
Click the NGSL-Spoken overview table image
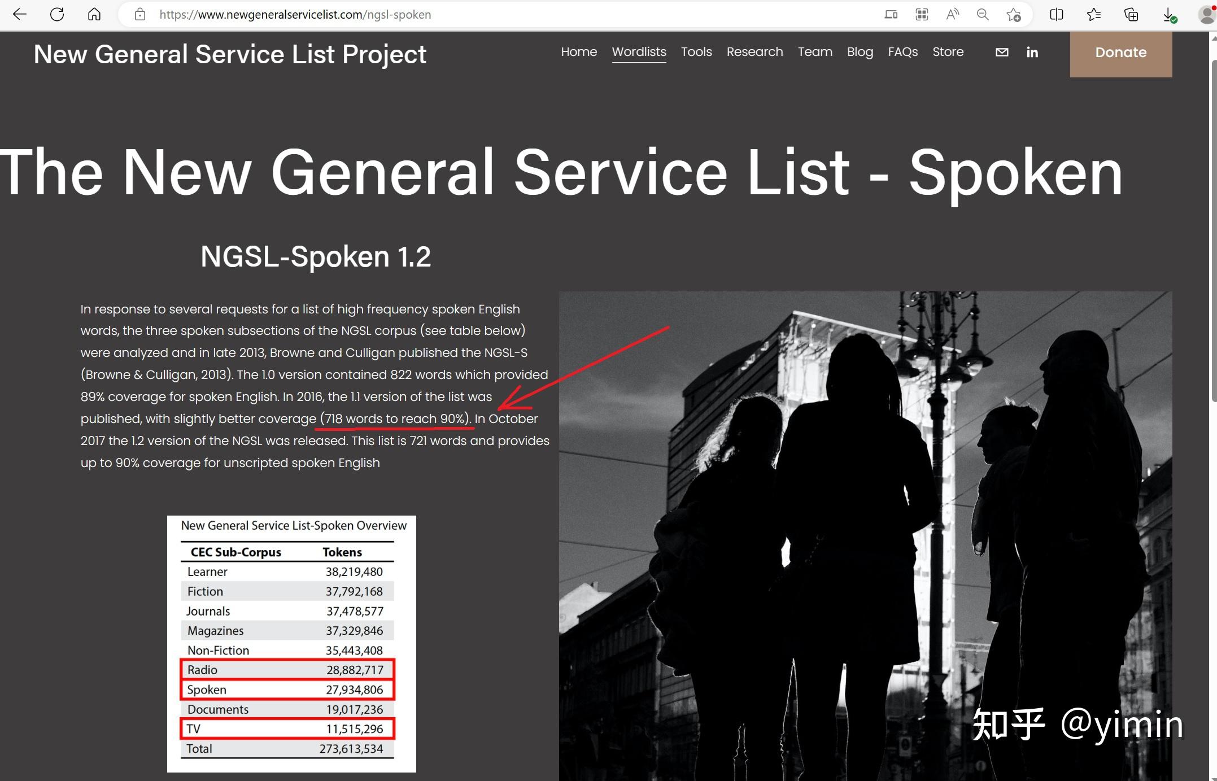point(291,644)
